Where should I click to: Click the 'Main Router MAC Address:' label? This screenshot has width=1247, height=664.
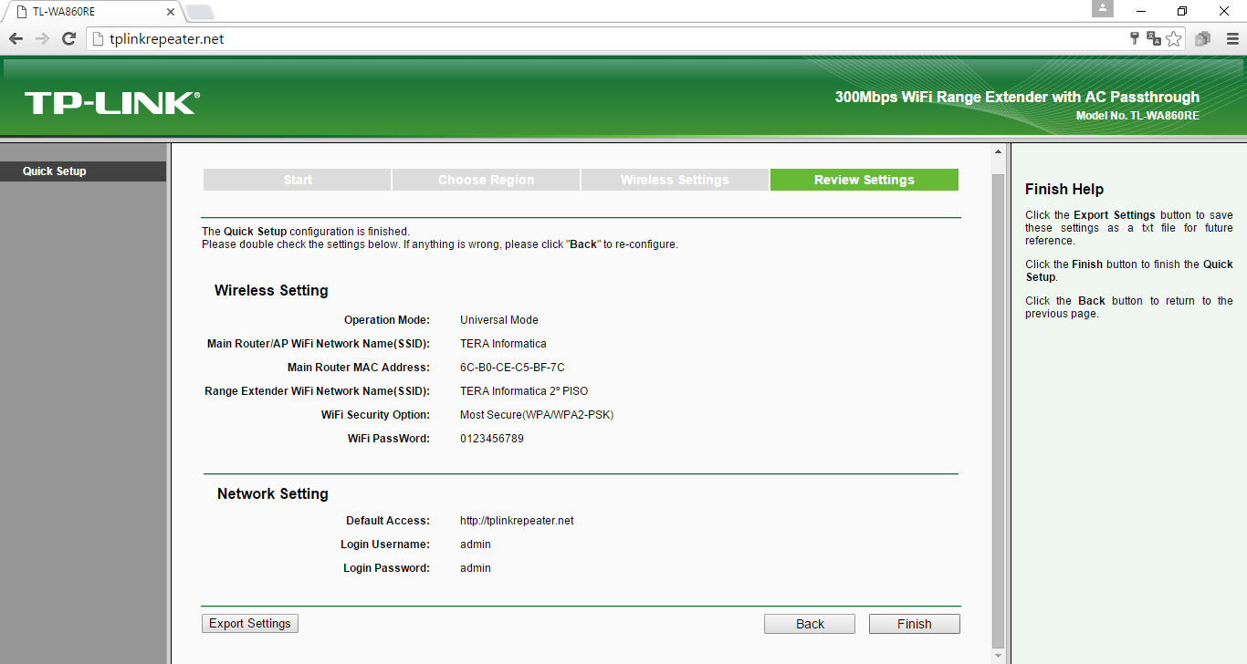click(x=359, y=368)
